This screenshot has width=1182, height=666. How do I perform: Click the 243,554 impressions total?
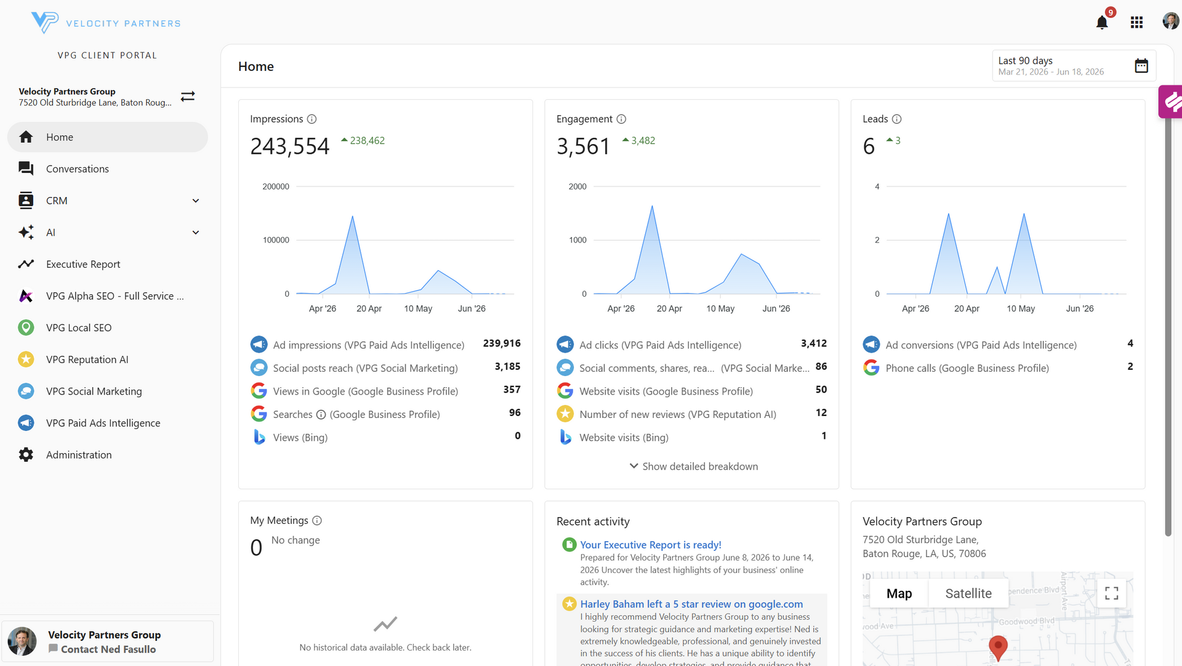pos(290,146)
